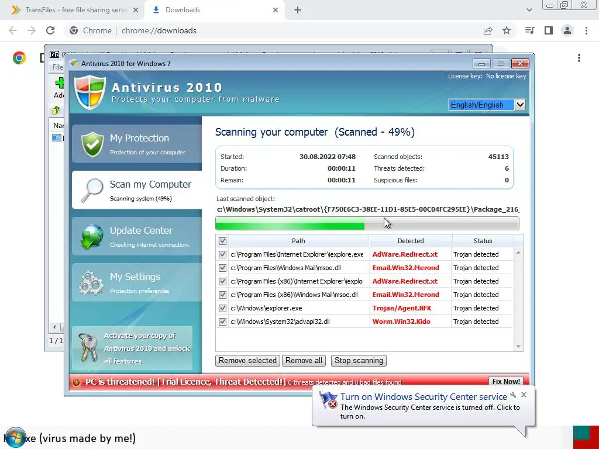599x449 pixels.
Task: Reload the Chrome page
Action: 50,30
